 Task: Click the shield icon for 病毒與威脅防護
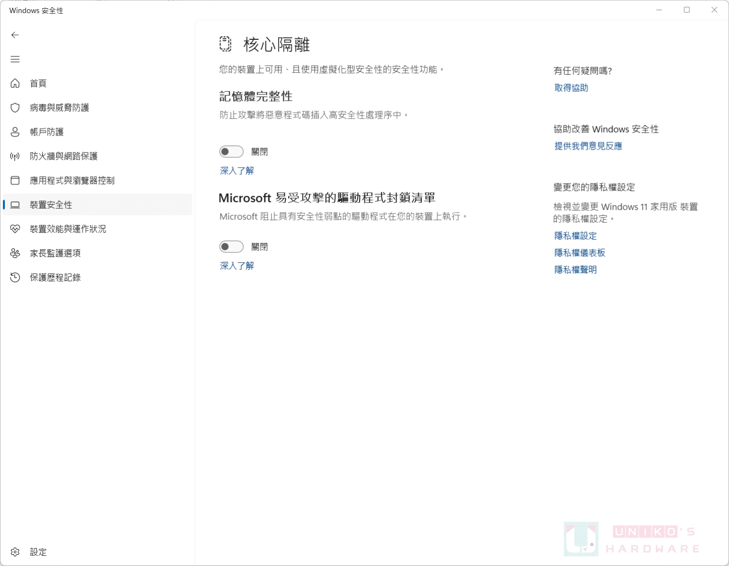[x=15, y=108]
